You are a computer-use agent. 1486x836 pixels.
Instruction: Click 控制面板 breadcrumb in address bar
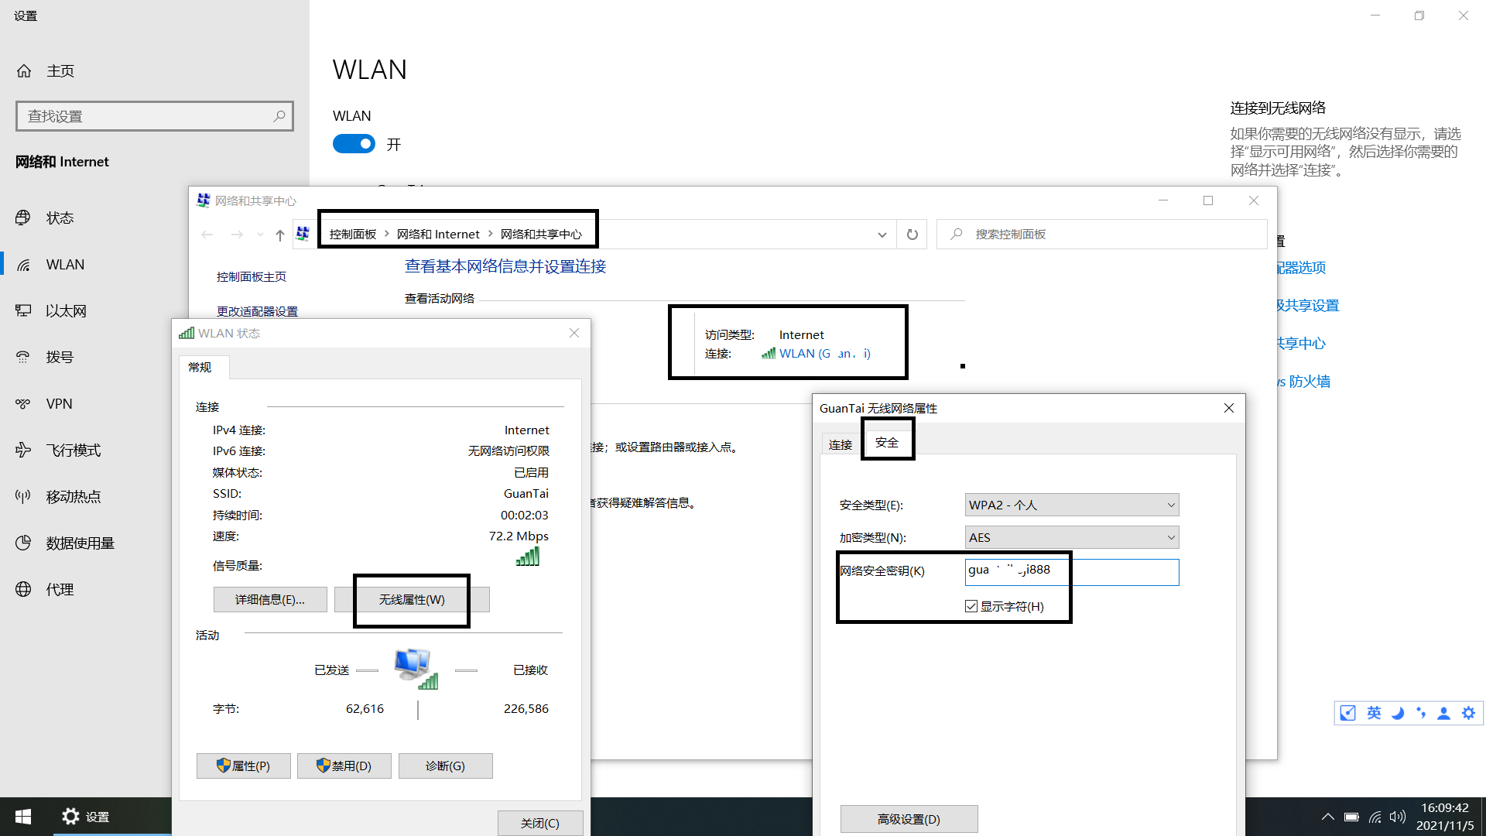click(353, 234)
